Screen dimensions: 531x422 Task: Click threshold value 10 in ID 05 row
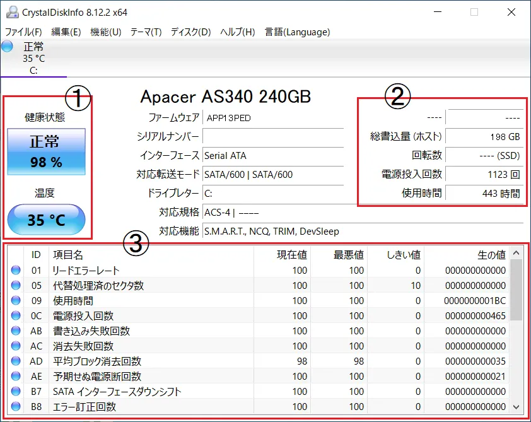(x=416, y=286)
